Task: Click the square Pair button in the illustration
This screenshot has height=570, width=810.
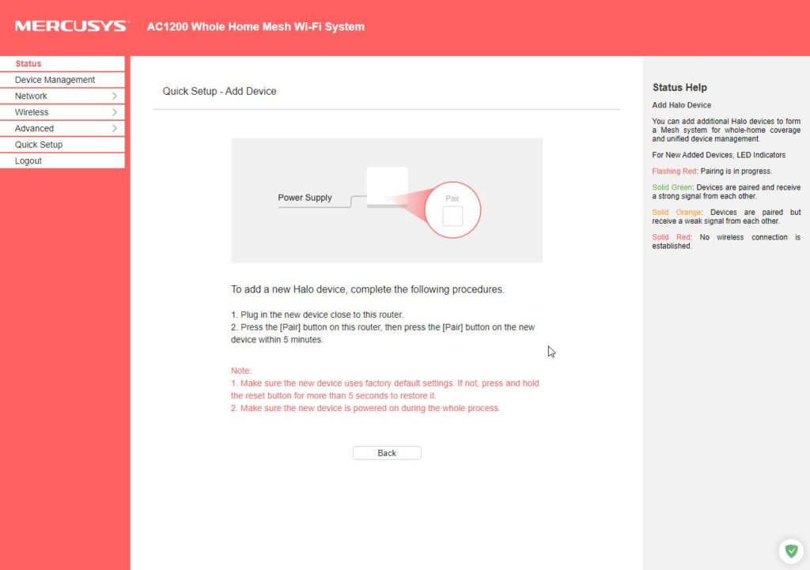Action: [452, 216]
